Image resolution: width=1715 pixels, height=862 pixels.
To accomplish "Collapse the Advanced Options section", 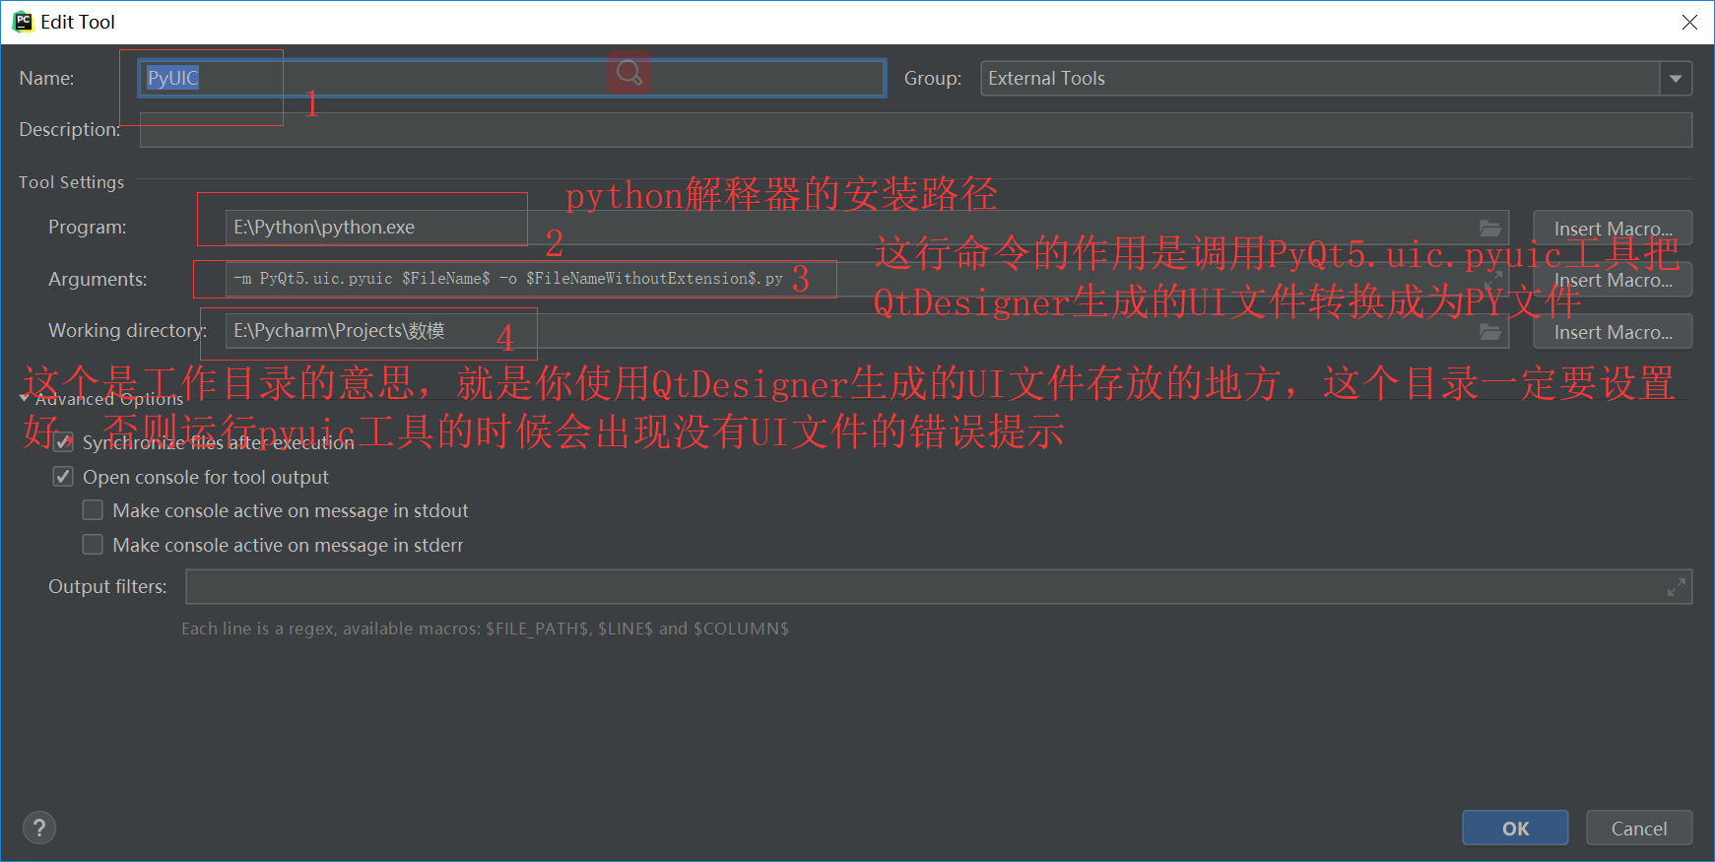I will click(25, 398).
